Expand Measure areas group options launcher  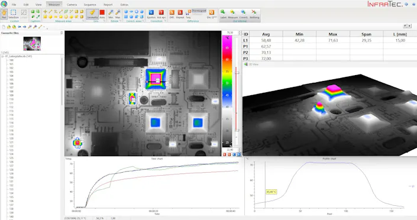83,21
